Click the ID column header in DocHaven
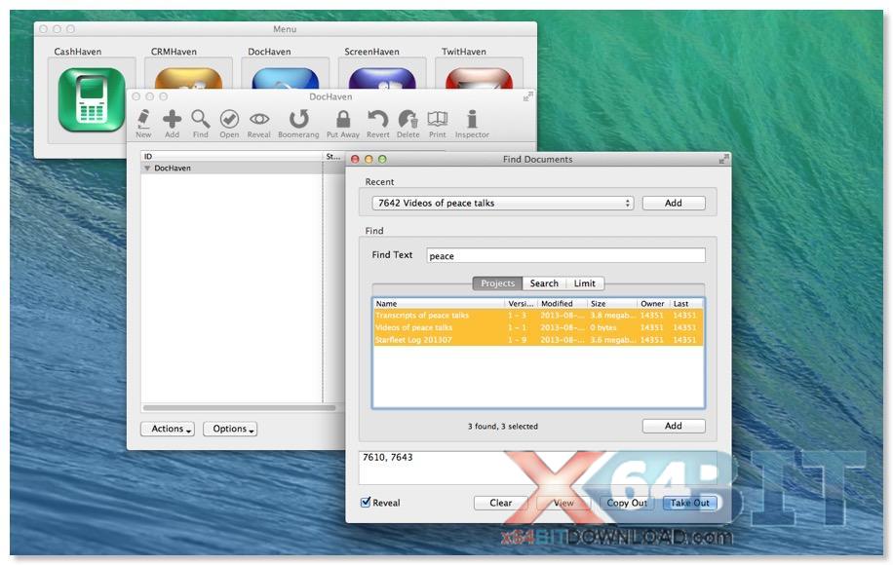This screenshot has width=893, height=565. click(231, 156)
